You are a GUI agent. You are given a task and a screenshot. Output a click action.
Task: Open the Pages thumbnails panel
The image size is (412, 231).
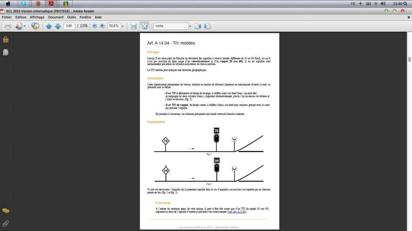(5, 52)
